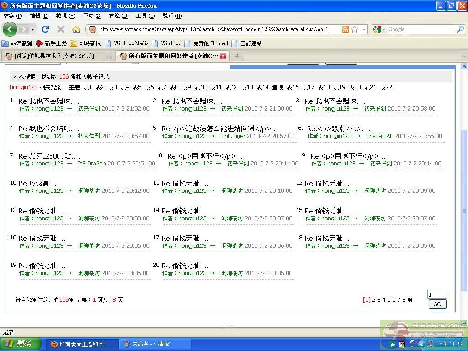Close the active search results tab
This screenshot has width=468, height=351.
tap(223, 56)
